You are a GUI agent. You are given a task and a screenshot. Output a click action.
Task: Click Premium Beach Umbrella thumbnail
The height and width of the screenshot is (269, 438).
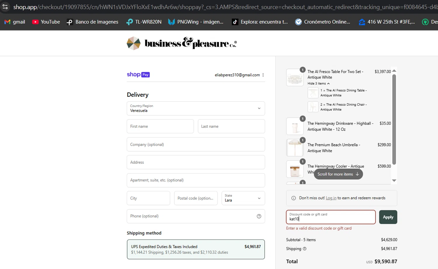pyautogui.click(x=295, y=147)
